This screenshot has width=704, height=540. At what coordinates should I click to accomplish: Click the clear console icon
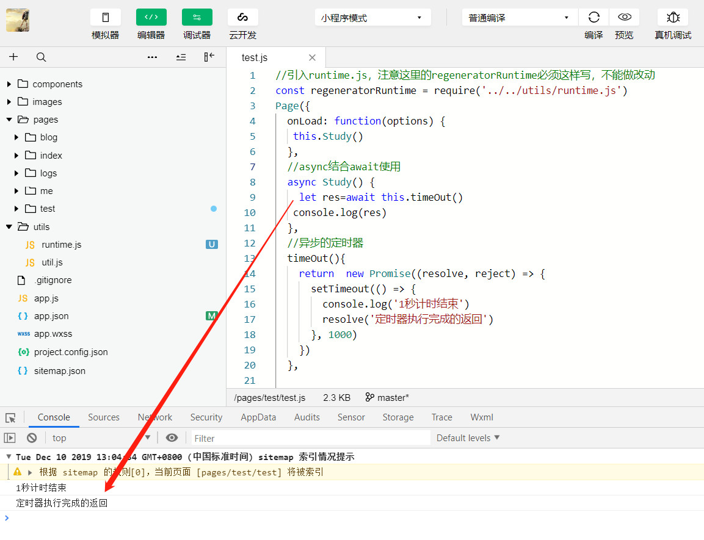coord(32,437)
